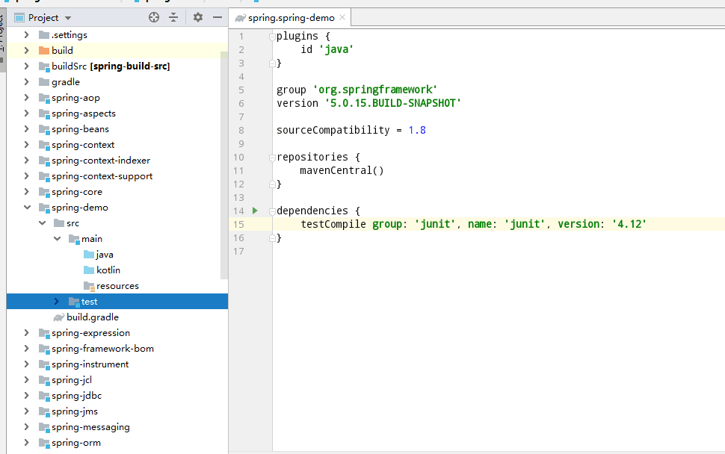Viewport: 725px width, 454px height.
Task: Select spring-context-support tree item
Action: click(102, 176)
